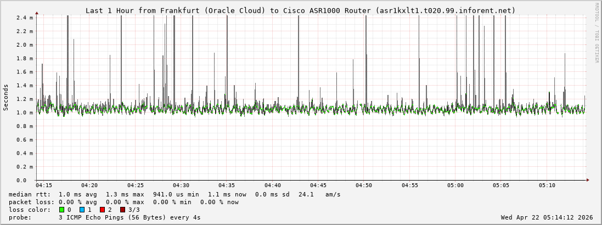The height and width of the screenshot is (225, 602).
Task: Click the 04:50 time label on x-axis
Action: [364, 185]
